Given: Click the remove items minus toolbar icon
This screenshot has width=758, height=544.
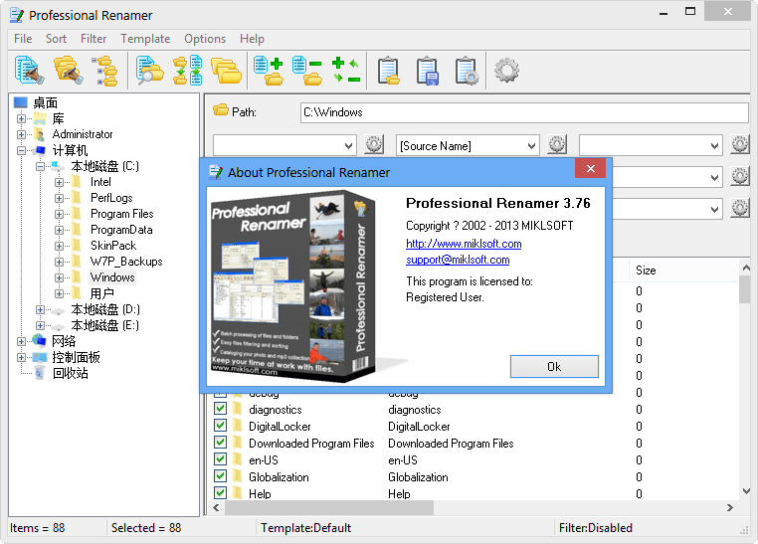Looking at the screenshot, I should (x=307, y=71).
